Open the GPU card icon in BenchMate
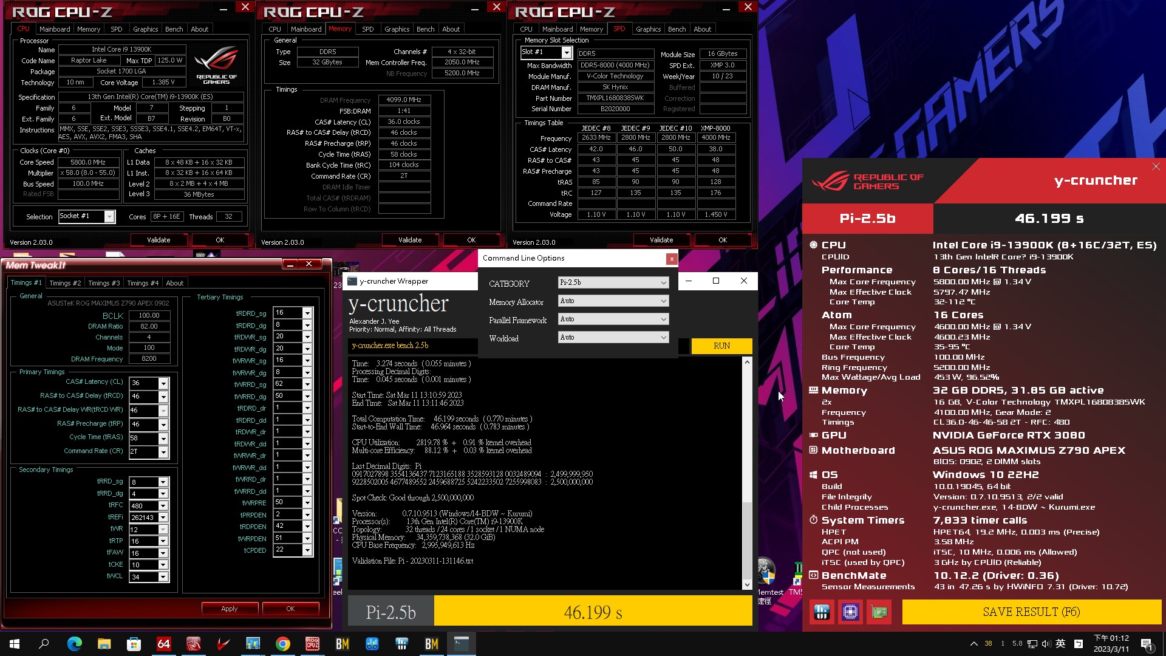The height and width of the screenshot is (656, 1166). point(879,612)
